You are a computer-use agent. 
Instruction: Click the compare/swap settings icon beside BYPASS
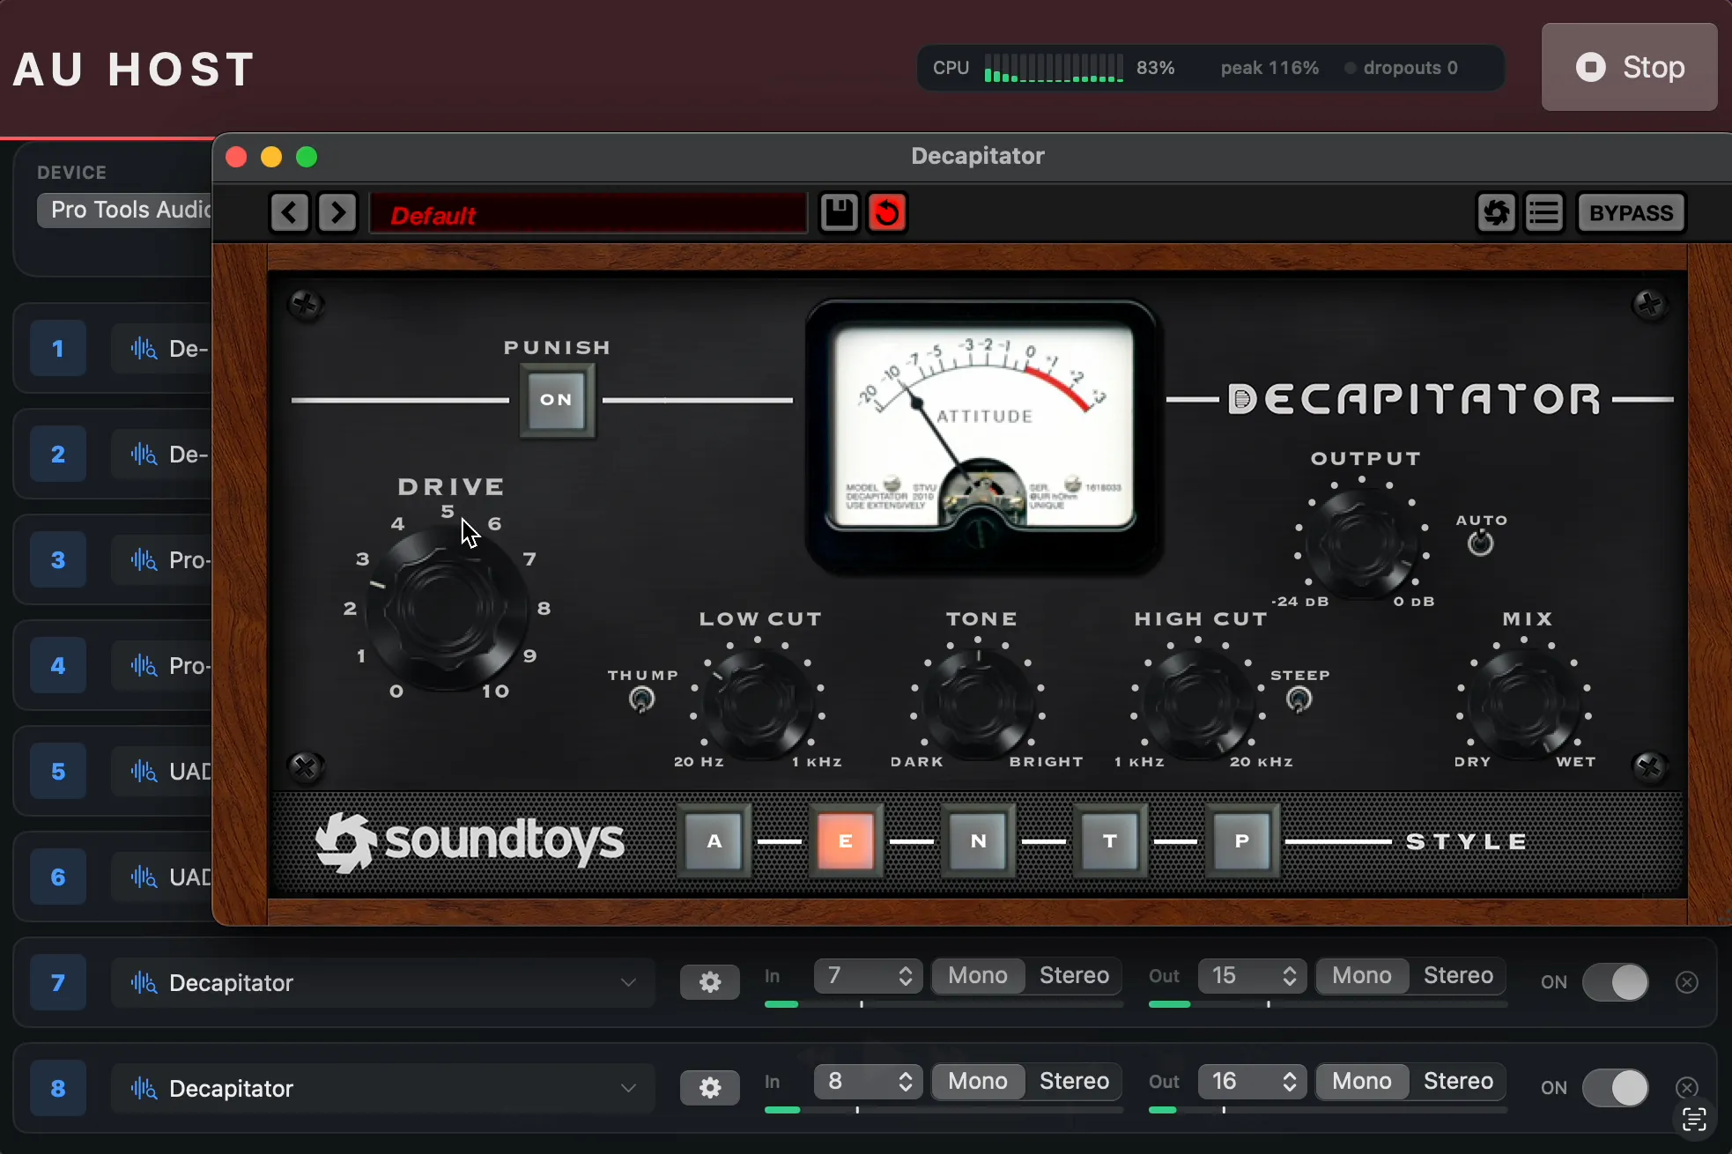pos(1496,213)
